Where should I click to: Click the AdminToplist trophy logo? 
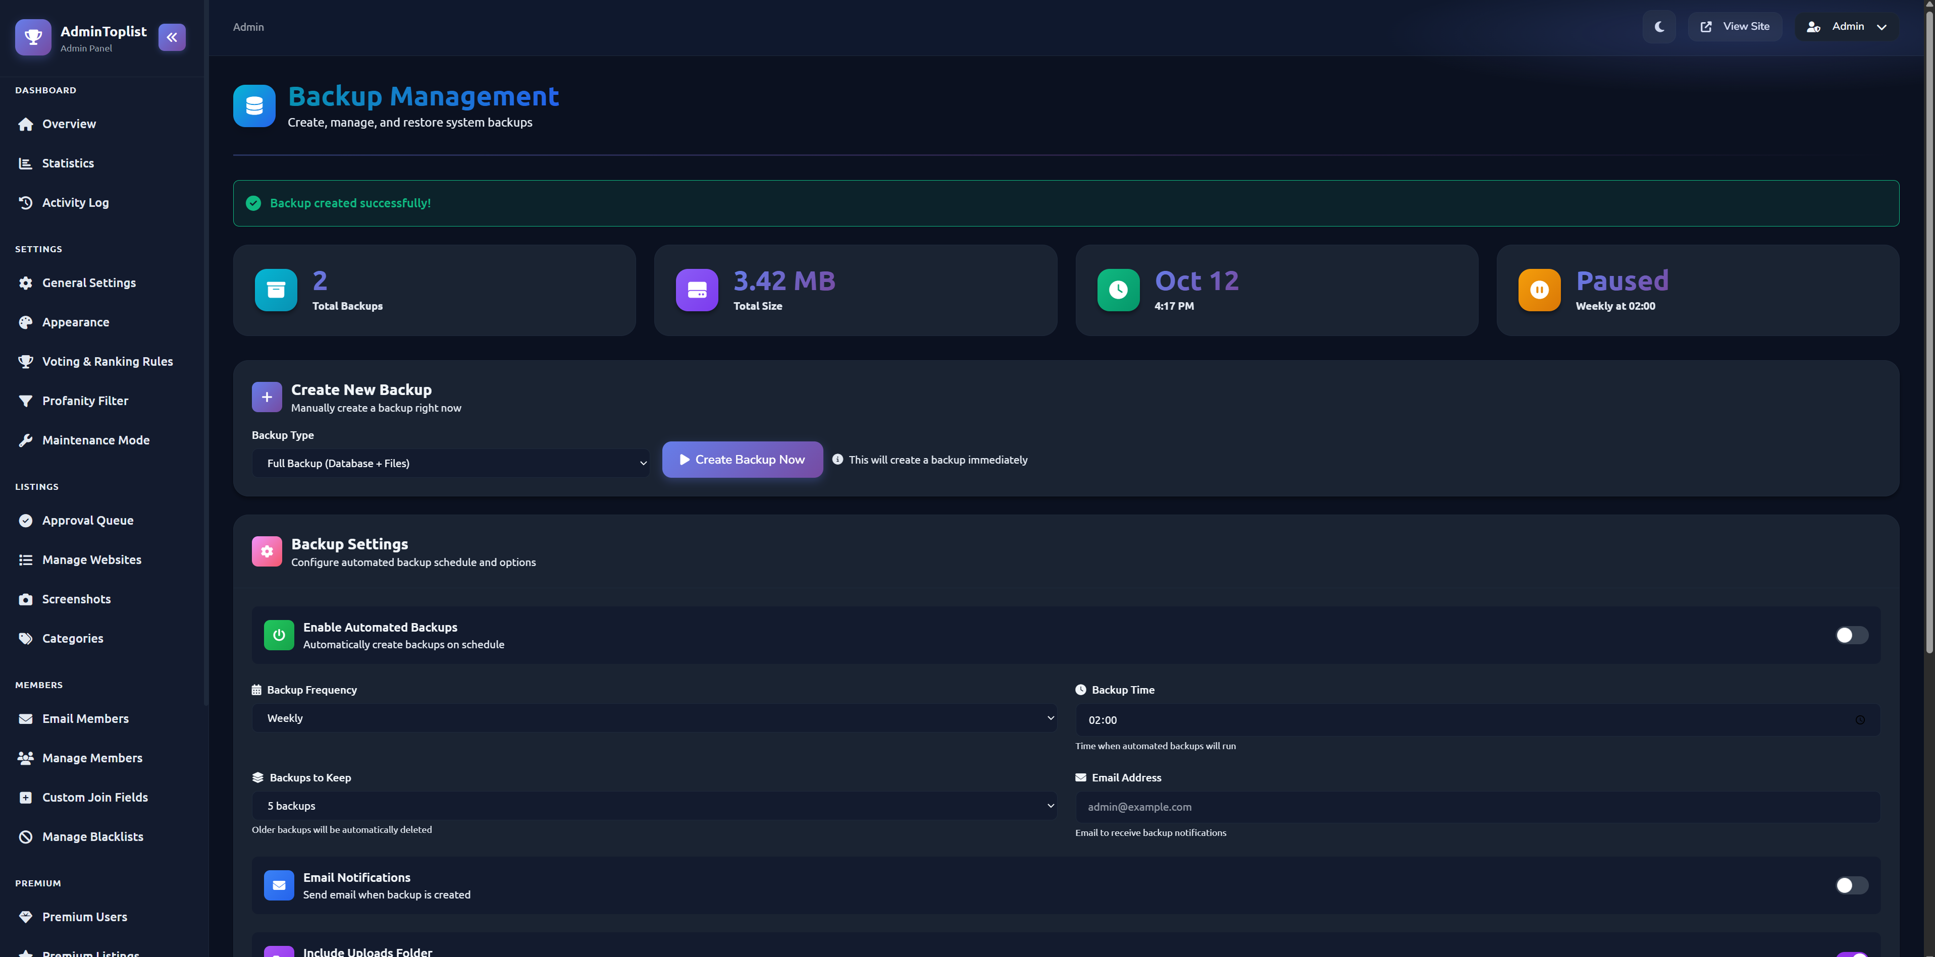33,37
